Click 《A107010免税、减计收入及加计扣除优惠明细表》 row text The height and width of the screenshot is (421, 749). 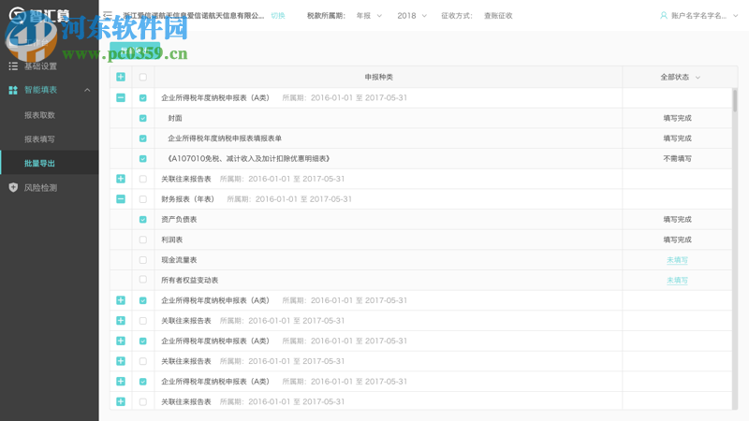click(x=248, y=158)
